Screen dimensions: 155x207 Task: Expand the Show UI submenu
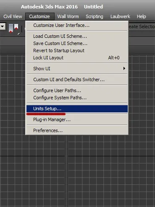[77, 69]
